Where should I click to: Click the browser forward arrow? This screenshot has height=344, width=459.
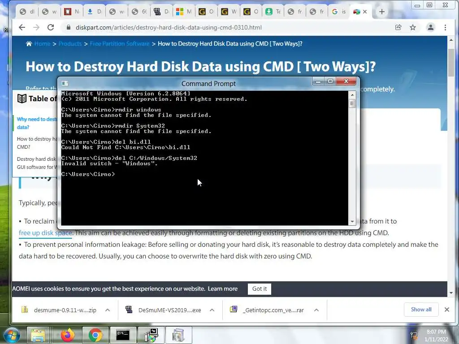tap(36, 27)
